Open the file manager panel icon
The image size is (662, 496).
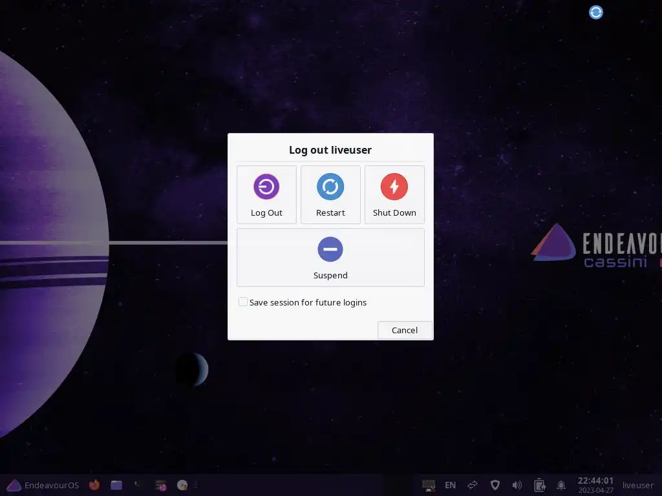(x=116, y=485)
